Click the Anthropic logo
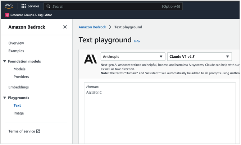The height and width of the screenshot is (145, 241). (x=91, y=59)
